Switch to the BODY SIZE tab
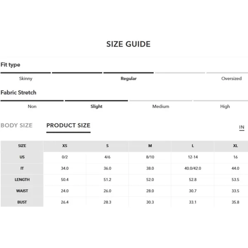The height and width of the screenshot is (248, 248). click(x=17, y=125)
